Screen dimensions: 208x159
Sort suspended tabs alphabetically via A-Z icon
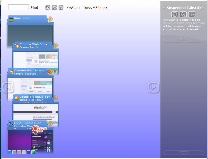click(183, 14)
